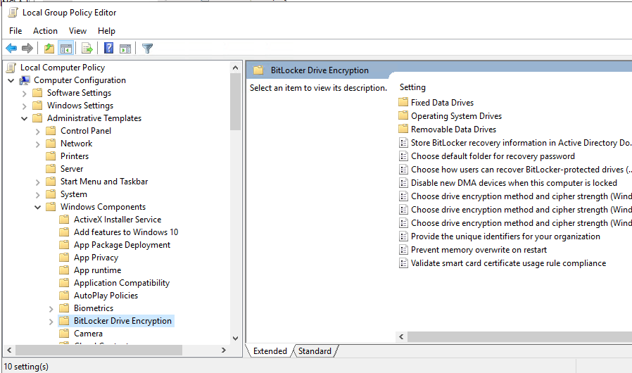Open the Fixed Data Drives folder
Image resolution: width=632 pixels, height=373 pixels.
442,103
